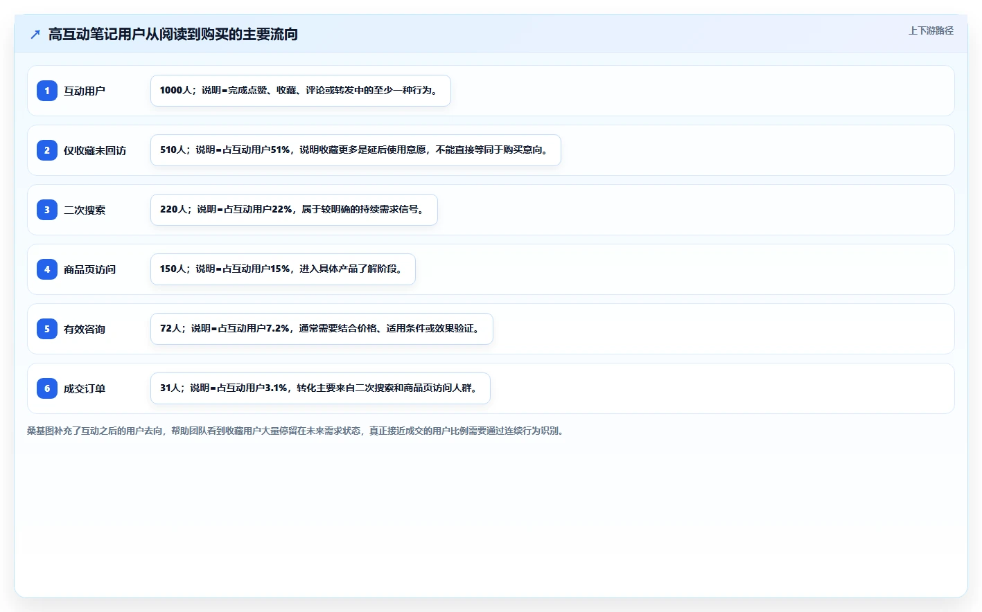Select step number 4 badge

(x=47, y=269)
